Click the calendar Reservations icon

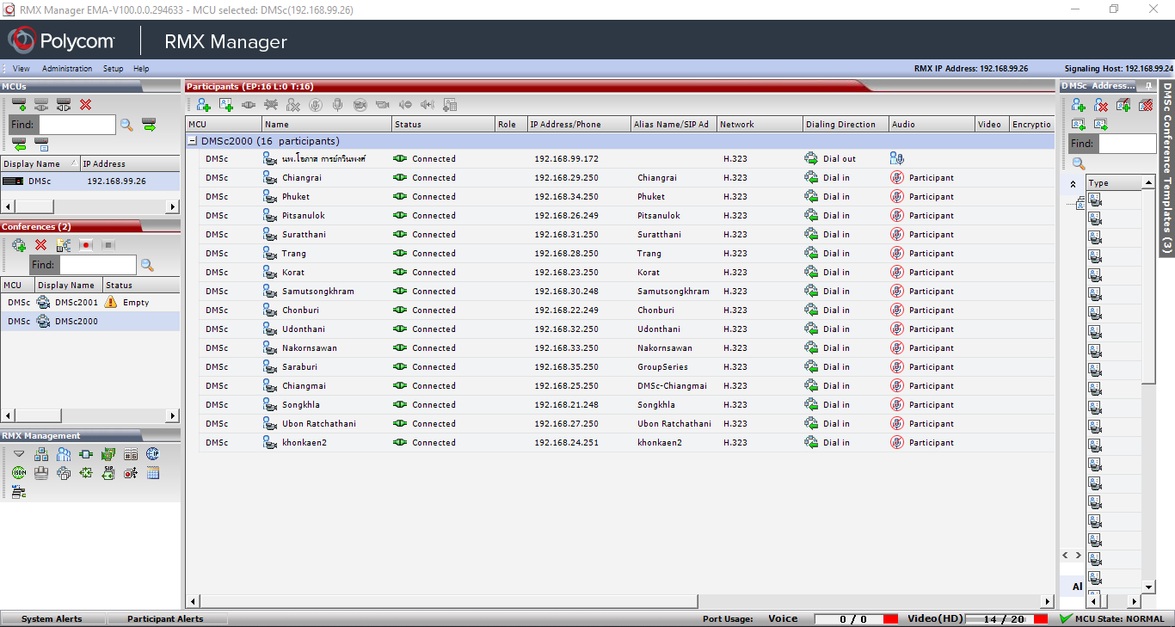153,472
